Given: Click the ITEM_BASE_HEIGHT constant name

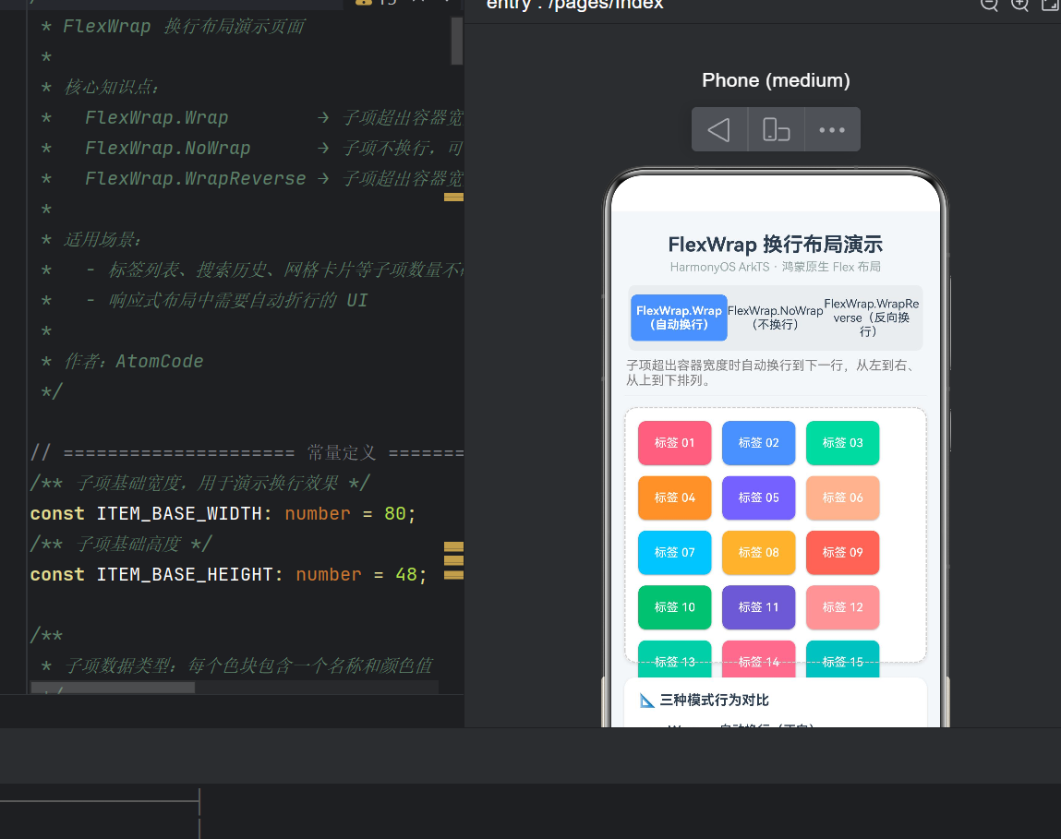Looking at the screenshot, I should click(184, 574).
